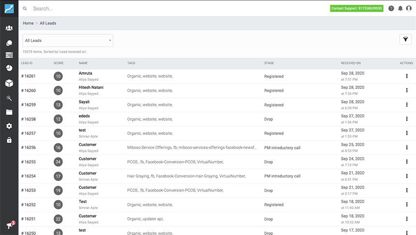
Task: Open actions menu for lead #16251
Action: coord(406,219)
